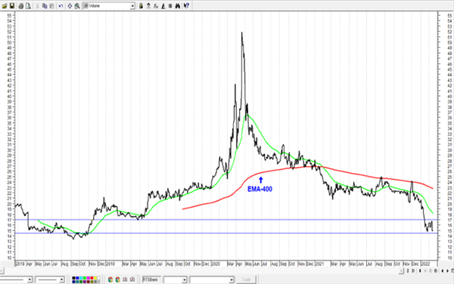Pick the bright red color swatch
454x284 pixels.
[92, 278]
